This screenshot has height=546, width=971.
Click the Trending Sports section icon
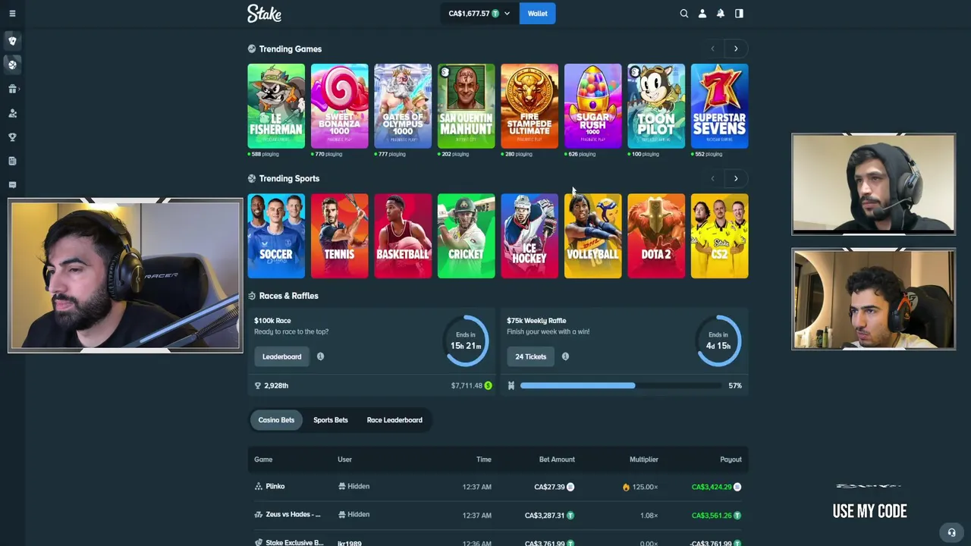[252, 179]
